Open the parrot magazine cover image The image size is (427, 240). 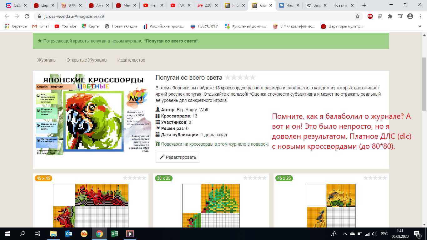click(x=93, y=115)
